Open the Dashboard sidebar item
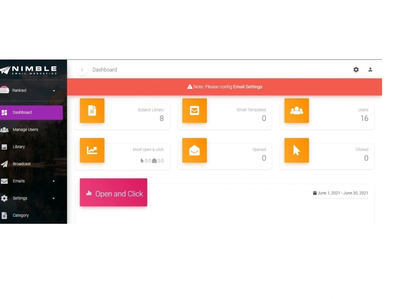Viewport: 398px width, 299px height. point(31,112)
